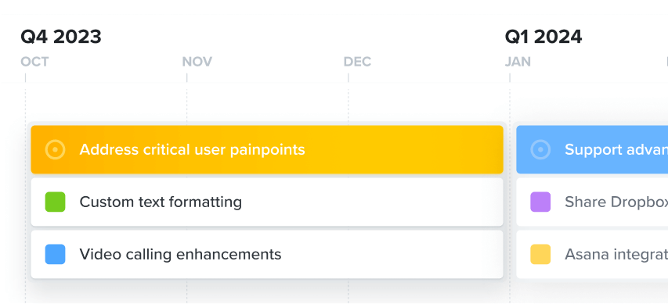Click the purple square beside Share Dropbox
This screenshot has width=668, height=304.
click(x=540, y=202)
